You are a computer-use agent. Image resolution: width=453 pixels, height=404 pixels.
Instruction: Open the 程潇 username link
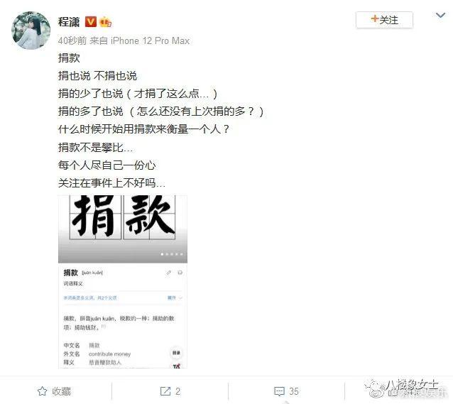pos(69,22)
